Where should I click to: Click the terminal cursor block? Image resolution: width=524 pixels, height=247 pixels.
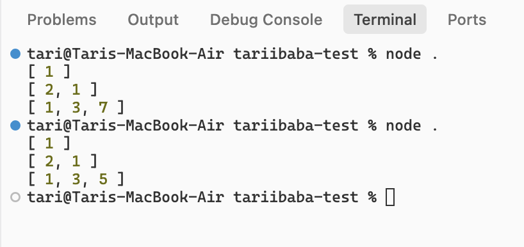(x=390, y=197)
